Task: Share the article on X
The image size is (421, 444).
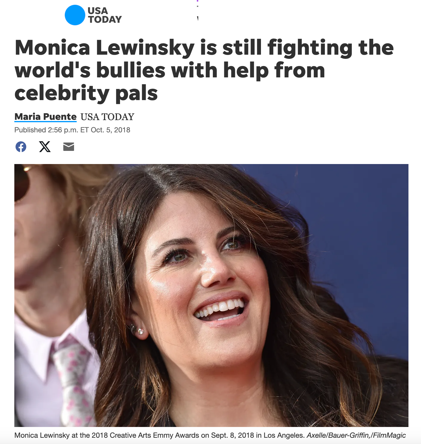Action: (x=45, y=147)
